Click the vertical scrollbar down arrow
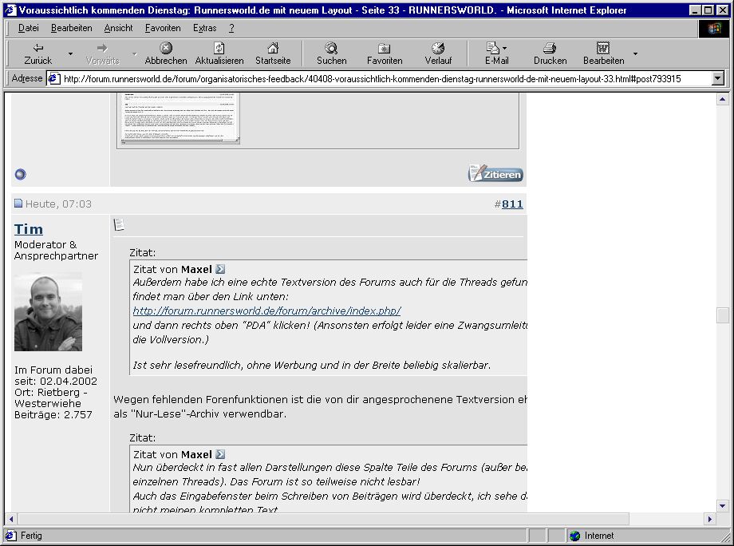The height and width of the screenshot is (546, 734). [723, 505]
